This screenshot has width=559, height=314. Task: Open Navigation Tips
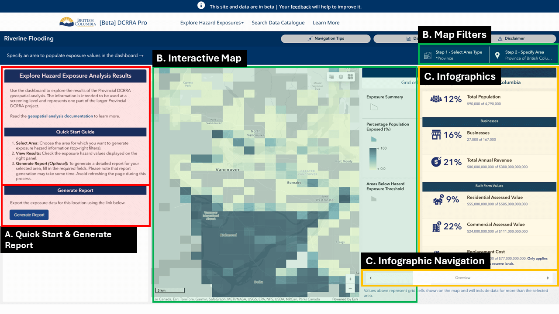point(325,38)
